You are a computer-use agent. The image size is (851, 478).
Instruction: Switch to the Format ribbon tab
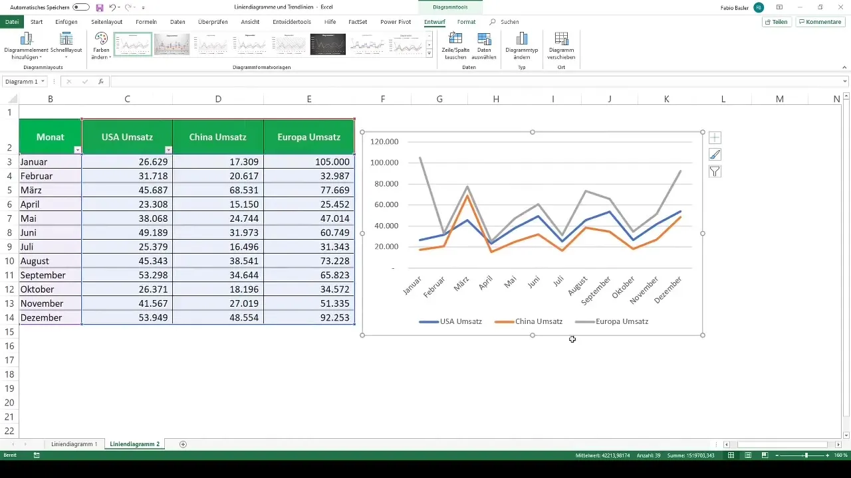tap(466, 22)
